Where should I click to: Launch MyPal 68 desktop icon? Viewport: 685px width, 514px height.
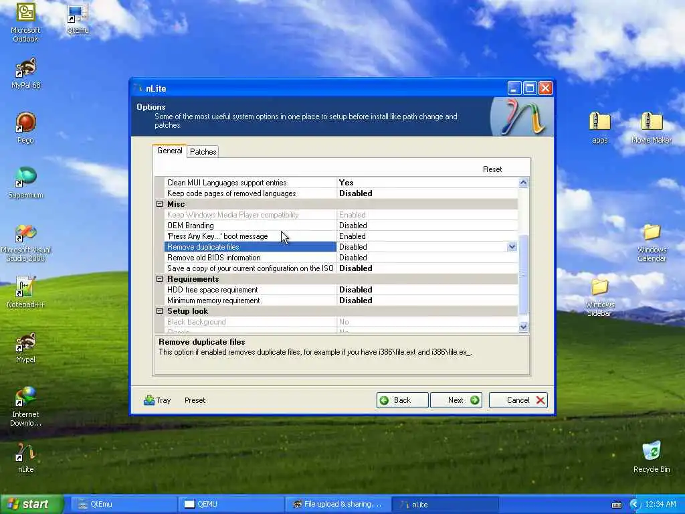pyautogui.click(x=26, y=74)
